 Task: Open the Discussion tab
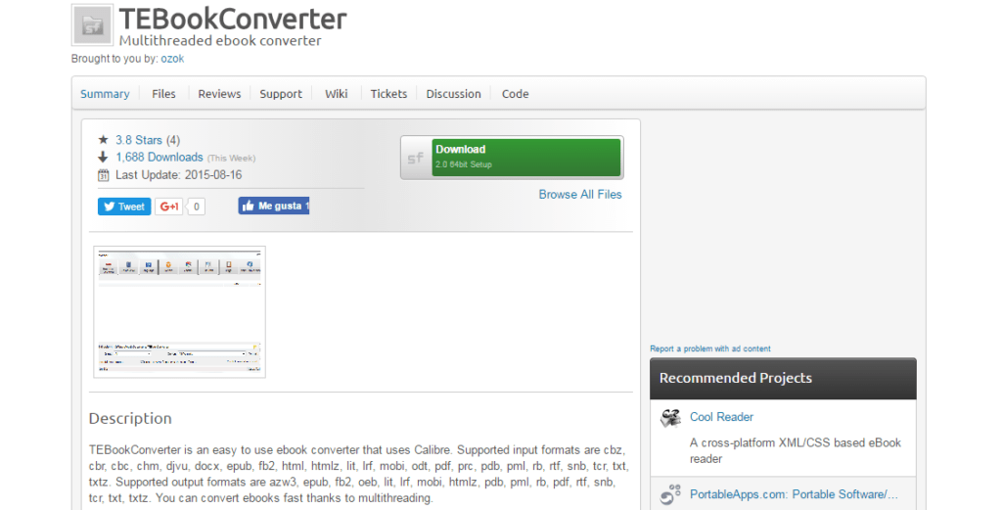[453, 94]
